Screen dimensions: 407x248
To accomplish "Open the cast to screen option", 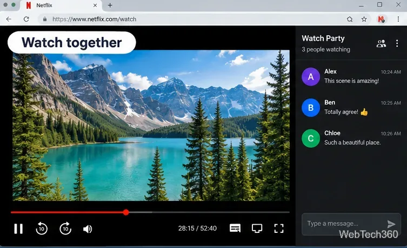I will coord(257,229).
